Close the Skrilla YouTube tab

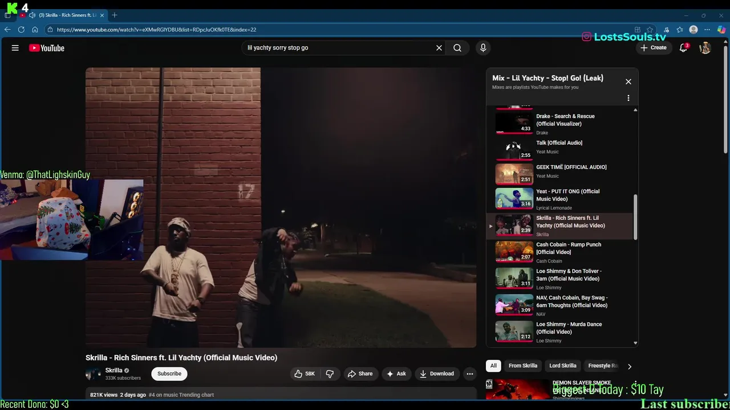click(102, 15)
